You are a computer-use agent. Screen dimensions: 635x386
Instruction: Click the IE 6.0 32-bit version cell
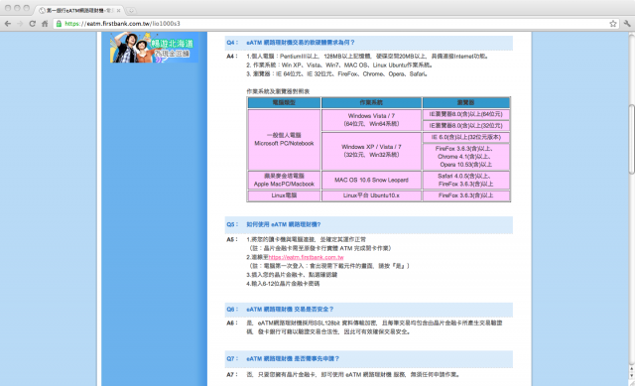[465, 137]
